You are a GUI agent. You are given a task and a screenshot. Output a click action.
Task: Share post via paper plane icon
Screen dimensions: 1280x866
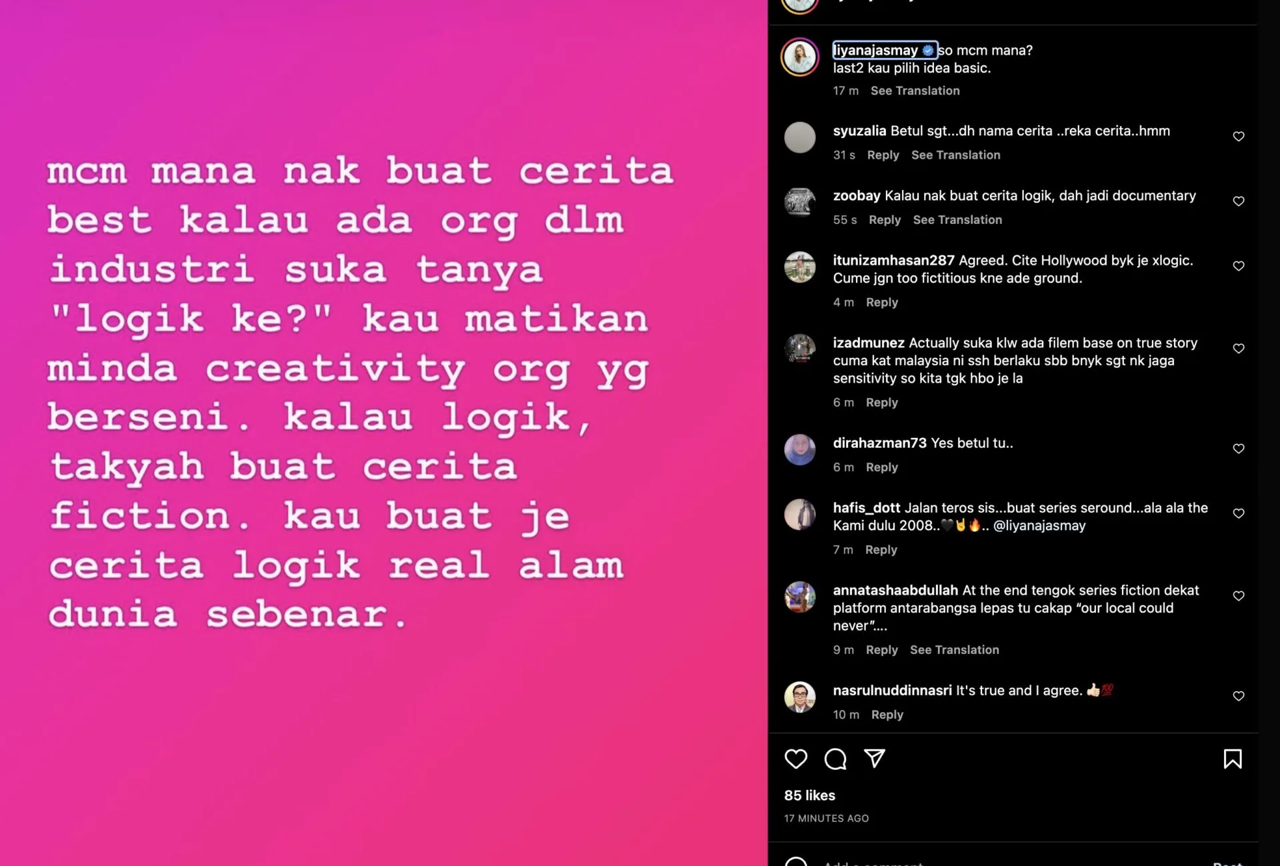[x=874, y=759]
